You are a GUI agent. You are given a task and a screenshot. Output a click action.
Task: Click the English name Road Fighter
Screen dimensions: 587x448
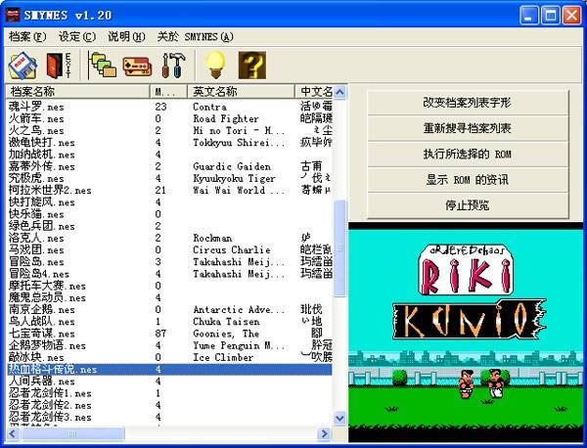(x=226, y=118)
